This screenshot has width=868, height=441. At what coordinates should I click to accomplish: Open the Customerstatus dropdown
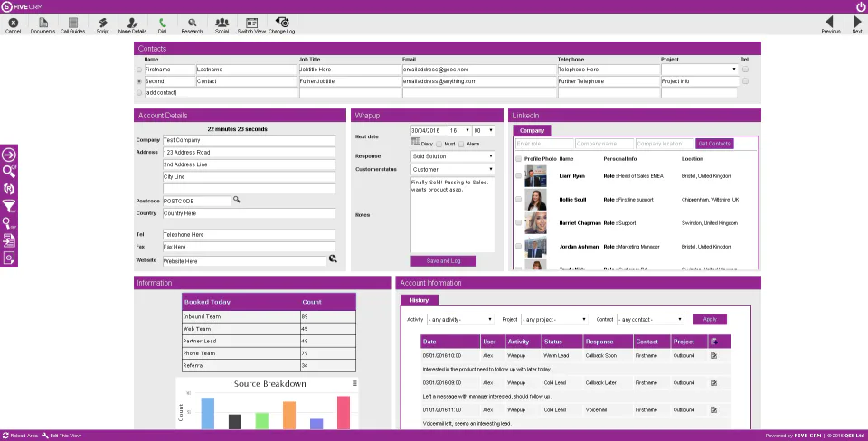pos(453,169)
